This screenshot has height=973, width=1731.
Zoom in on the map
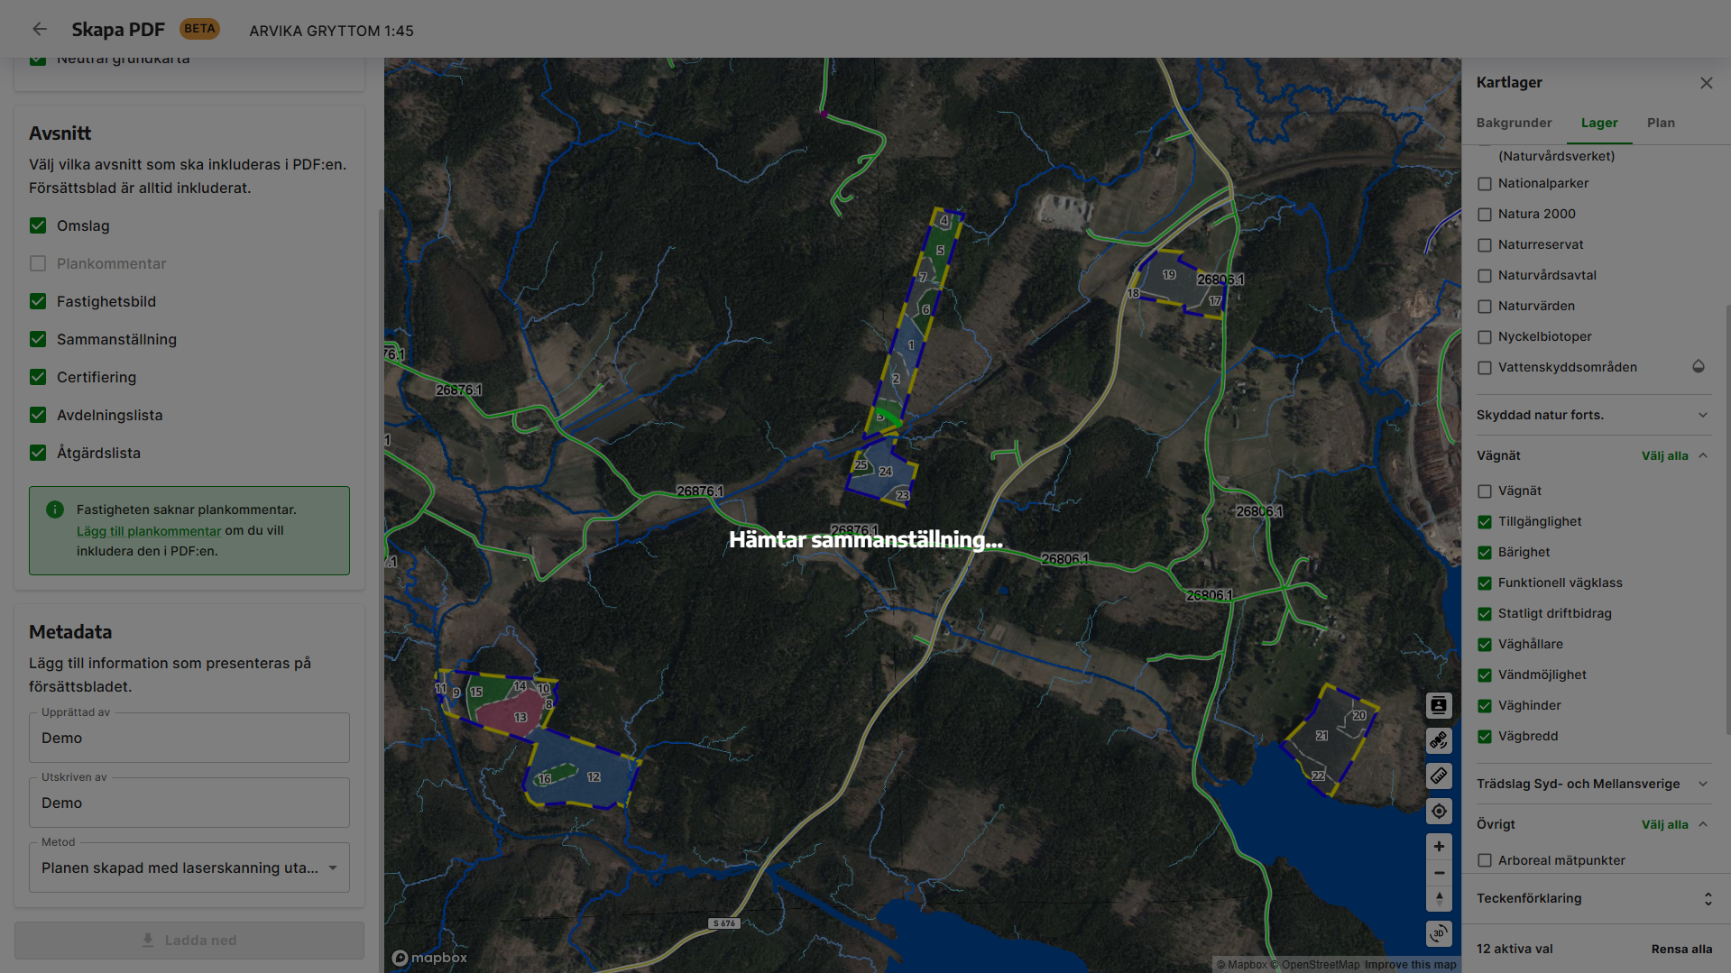[1439, 846]
